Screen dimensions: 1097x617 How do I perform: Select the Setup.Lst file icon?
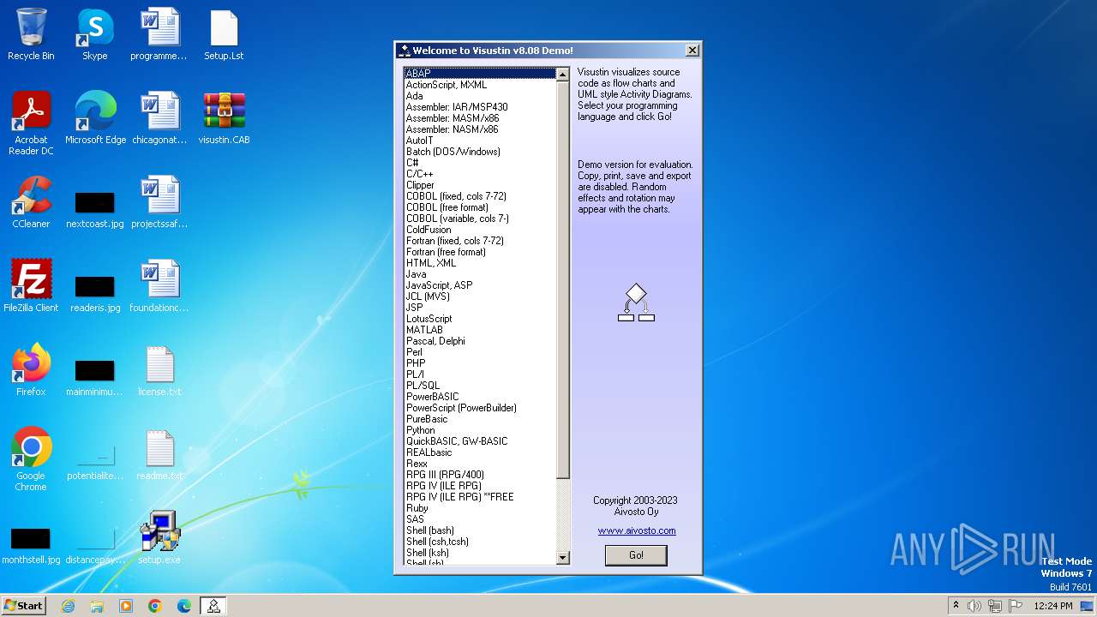224,34
